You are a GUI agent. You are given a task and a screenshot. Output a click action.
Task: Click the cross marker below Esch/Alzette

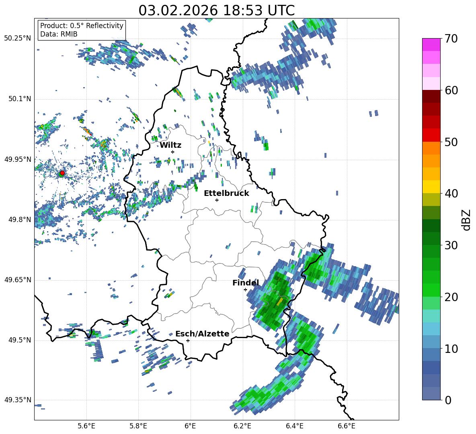click(x=188, y=340)
